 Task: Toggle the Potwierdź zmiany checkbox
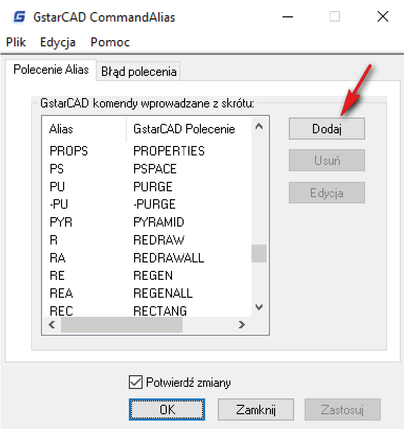[x=135, y=382]
